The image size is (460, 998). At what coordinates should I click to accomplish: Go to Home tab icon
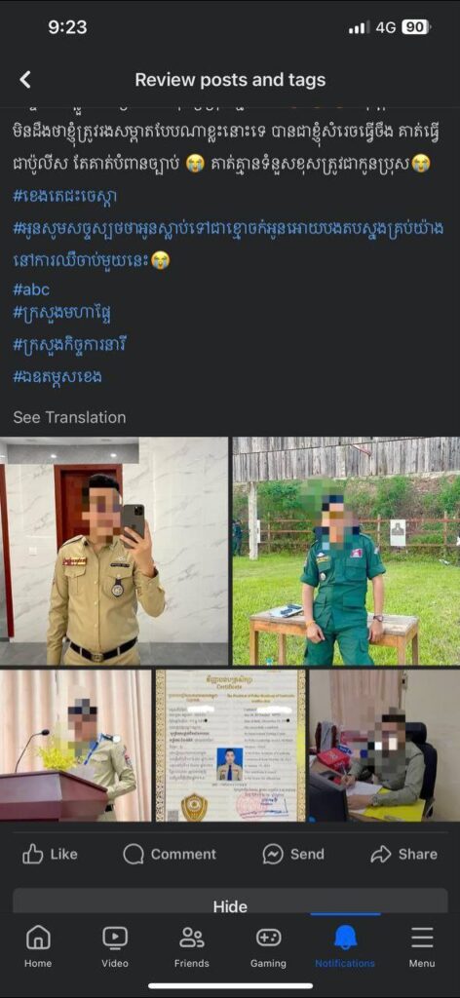(x=38, y=938)
